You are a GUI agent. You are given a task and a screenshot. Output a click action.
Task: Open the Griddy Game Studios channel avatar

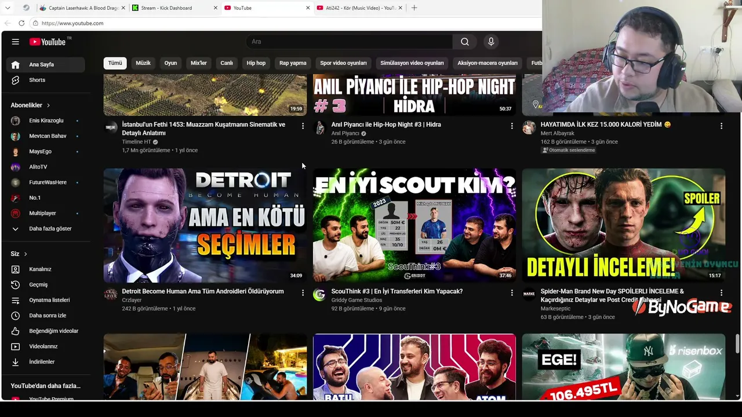click(x=319, y=294)
